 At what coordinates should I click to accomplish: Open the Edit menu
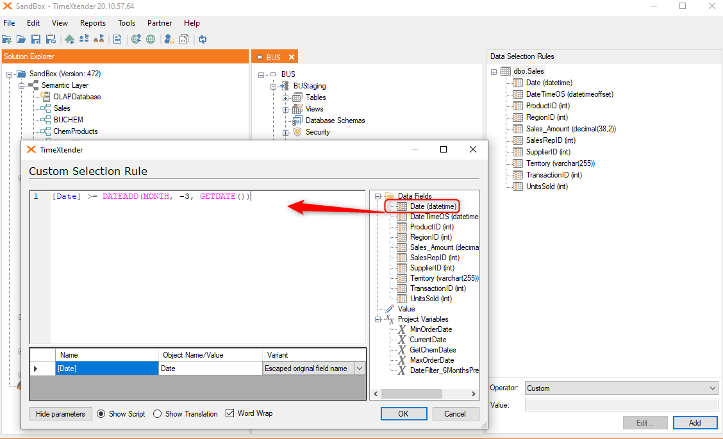(33, 22)
